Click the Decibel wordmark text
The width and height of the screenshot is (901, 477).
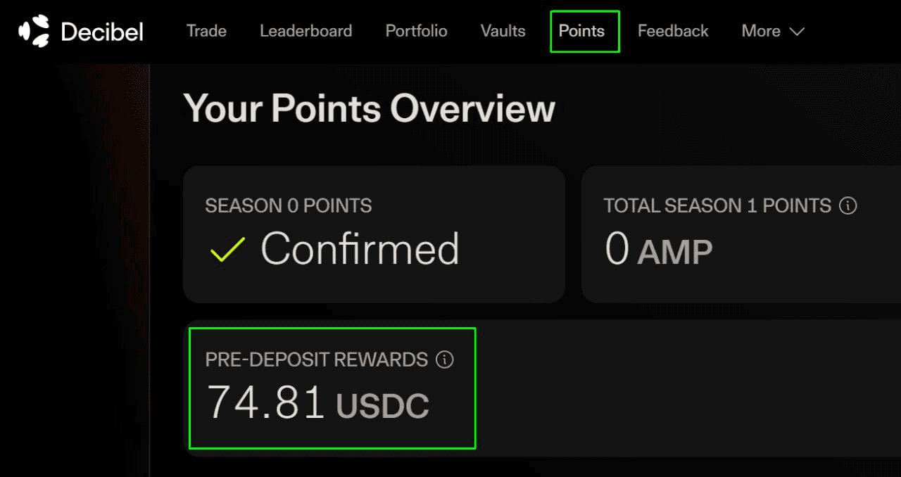pyautogui.click(x=102, y=32)
